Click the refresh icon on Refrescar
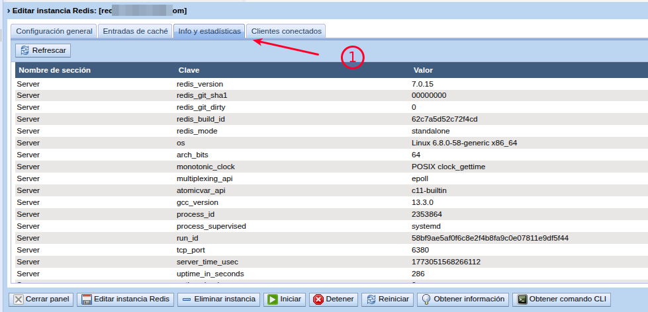The image size is (648, 312). click(25, 50)
